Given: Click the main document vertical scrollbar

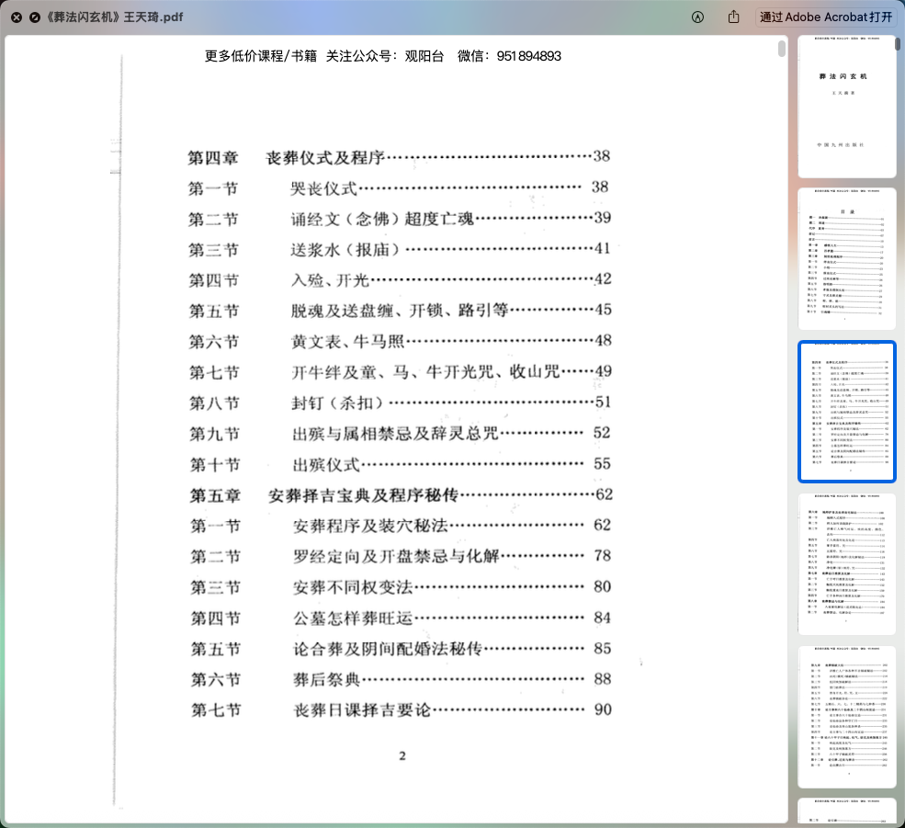Looking at the screenshot, I should [x=782, y=49].
